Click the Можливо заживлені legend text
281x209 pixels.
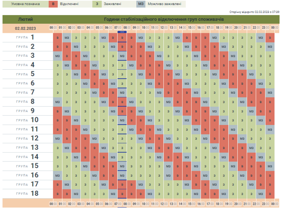coord(164,4)
